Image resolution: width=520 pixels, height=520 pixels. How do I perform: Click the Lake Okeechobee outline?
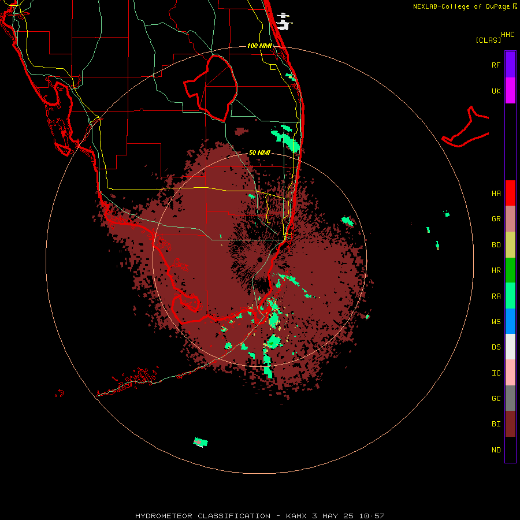pyautogui.click(x=210, y=88)
